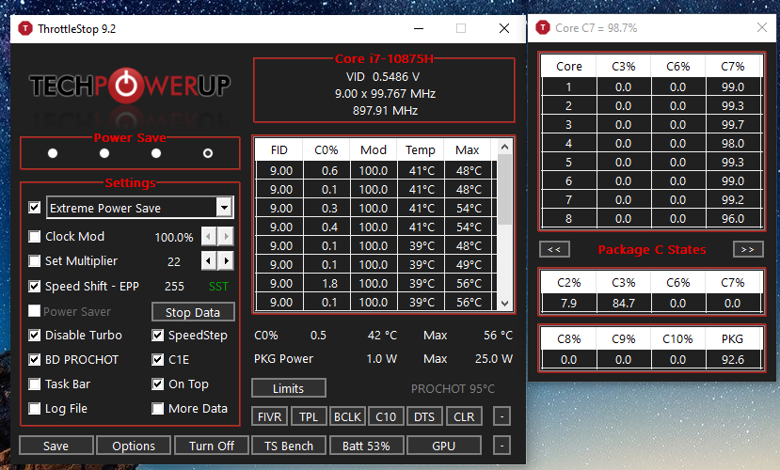Click the Save button
The image size is (780, 470).
tap(56, 446)
